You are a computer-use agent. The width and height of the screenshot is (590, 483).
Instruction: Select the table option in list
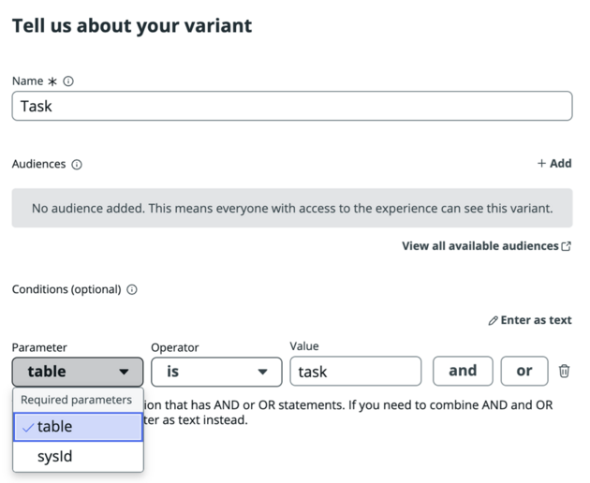pos(79,427)
